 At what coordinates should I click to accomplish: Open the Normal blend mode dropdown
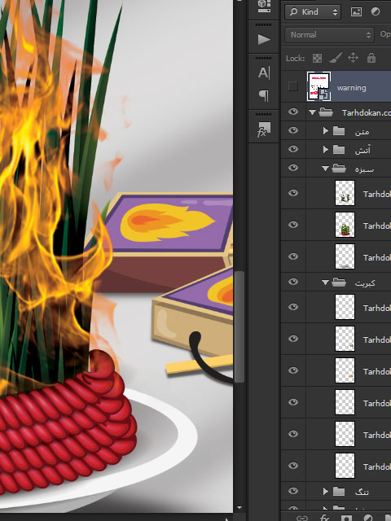[329, 34]
